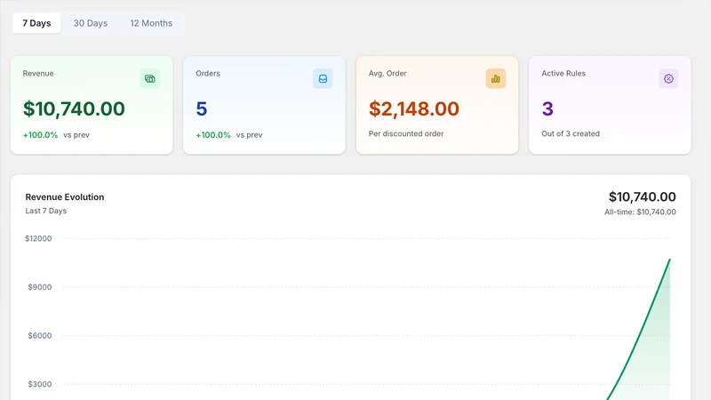Viewport: 711px width, 400px height.
Task: Click the Active Rules count 3
Action: tap(547, 108)
